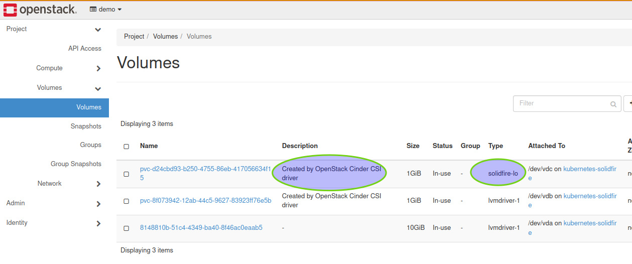Click the search magnifier icon in Filter
632x264 pixels.
click(x=613, y=104)
